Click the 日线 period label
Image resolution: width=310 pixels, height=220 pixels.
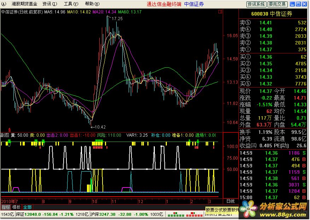click(230, 201)
